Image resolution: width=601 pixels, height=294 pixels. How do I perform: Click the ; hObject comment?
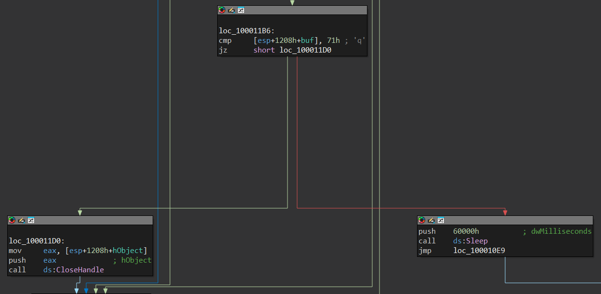click(x=132, y=260)
